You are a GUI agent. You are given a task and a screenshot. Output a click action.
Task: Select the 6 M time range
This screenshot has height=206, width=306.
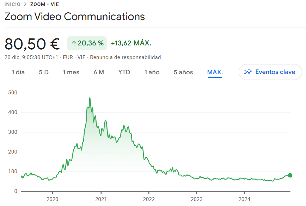[x=99, y=72]
